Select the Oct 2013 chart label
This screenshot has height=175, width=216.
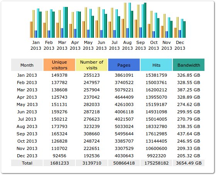pos(154,45)
